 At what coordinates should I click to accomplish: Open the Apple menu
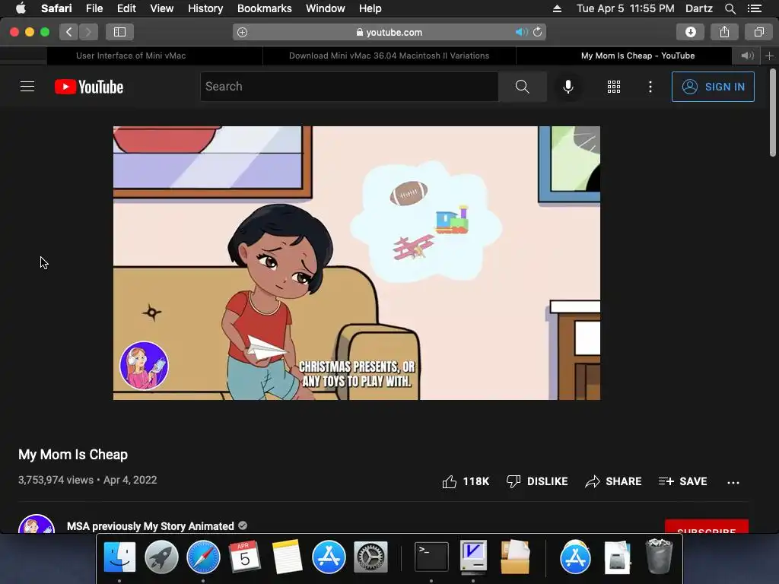[21, 8]
